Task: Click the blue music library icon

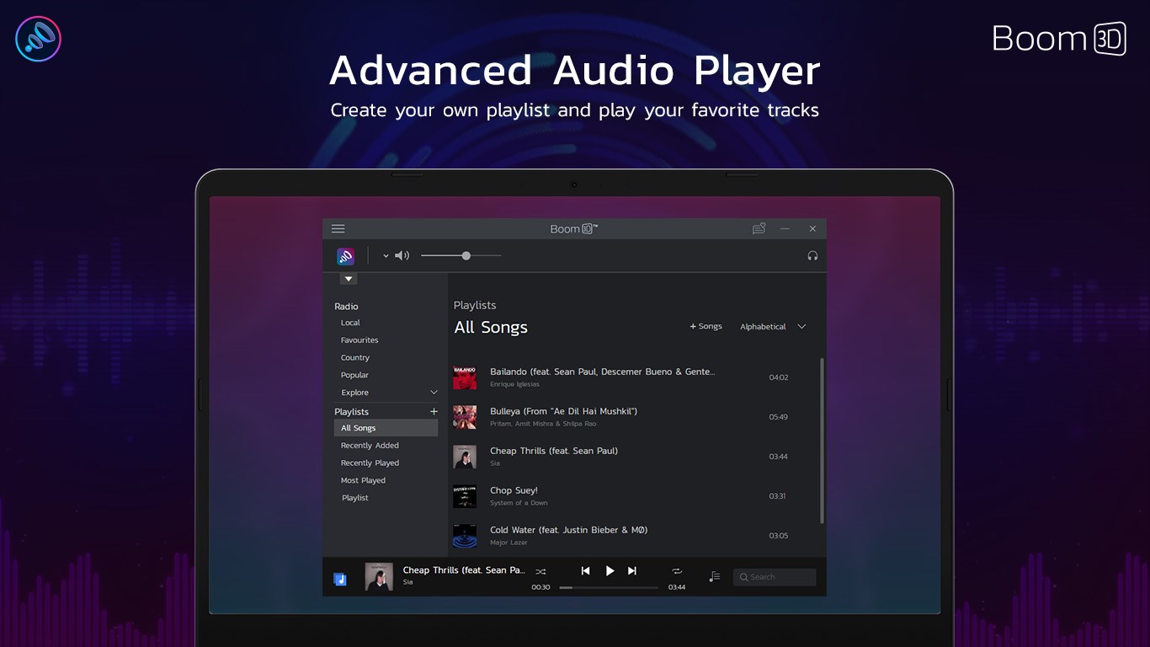Action: [x=340, y=579]
